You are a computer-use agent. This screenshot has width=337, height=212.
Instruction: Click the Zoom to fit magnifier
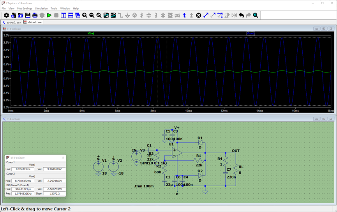(x=99, y=15)
